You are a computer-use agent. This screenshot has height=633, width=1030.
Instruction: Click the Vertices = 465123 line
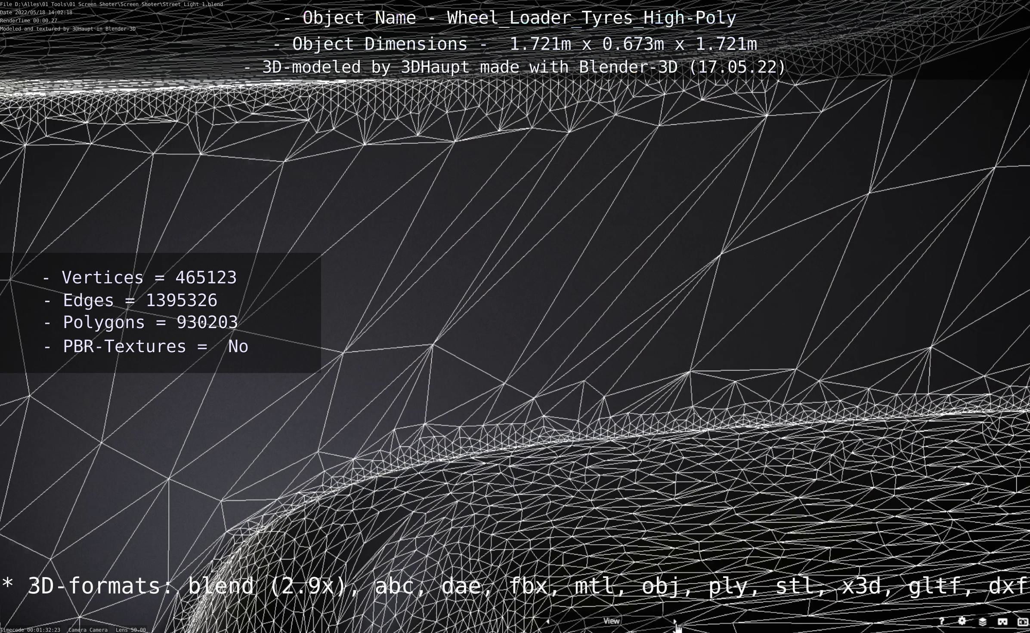(140, 278)
